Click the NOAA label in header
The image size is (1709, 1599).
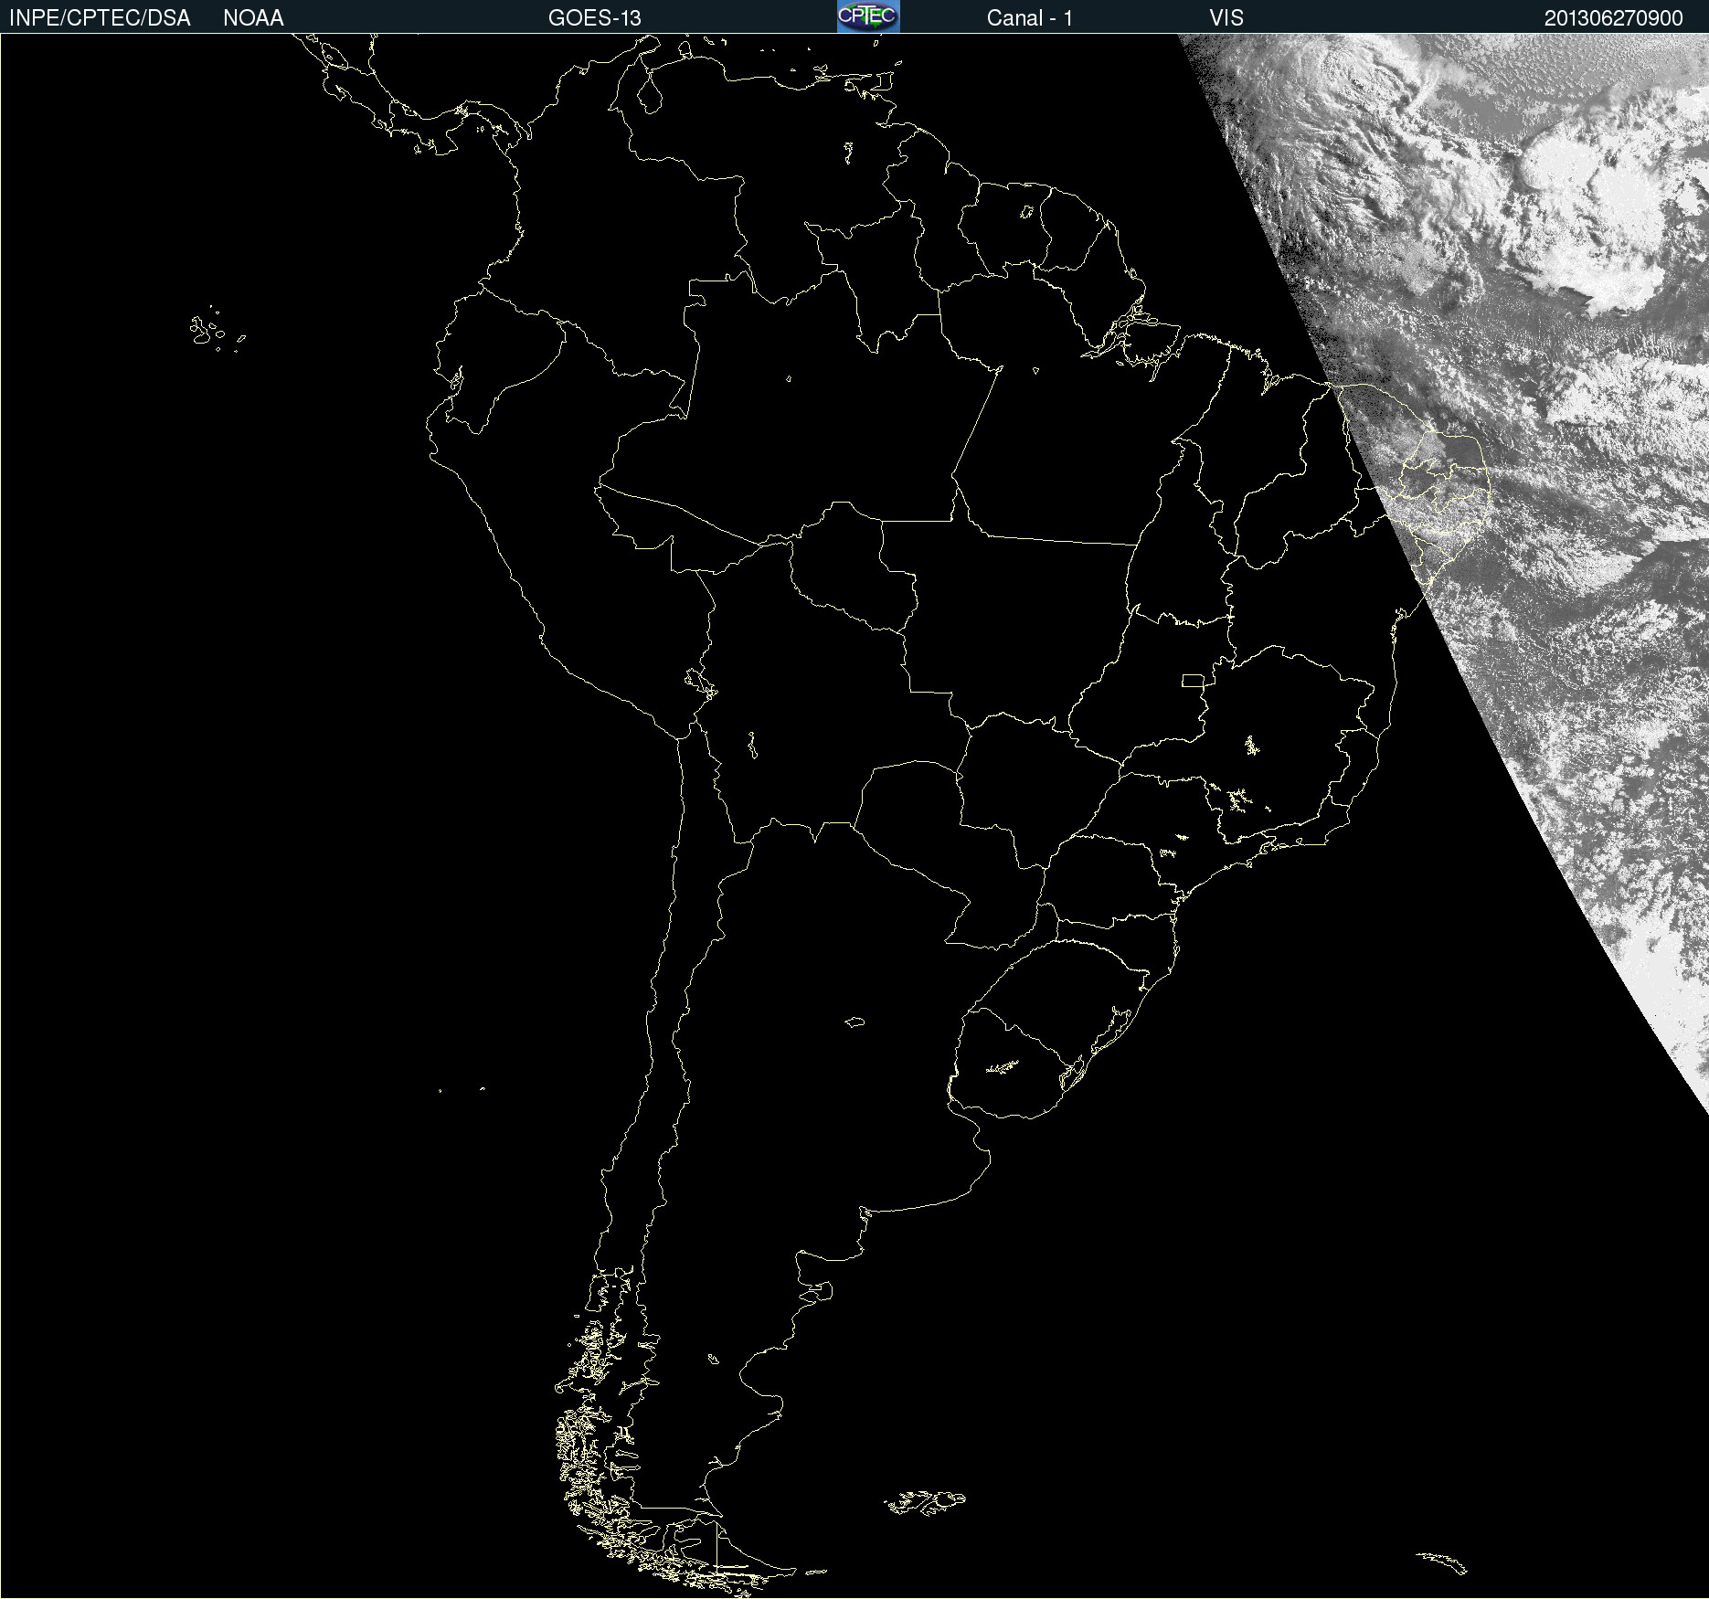point(253,18)
